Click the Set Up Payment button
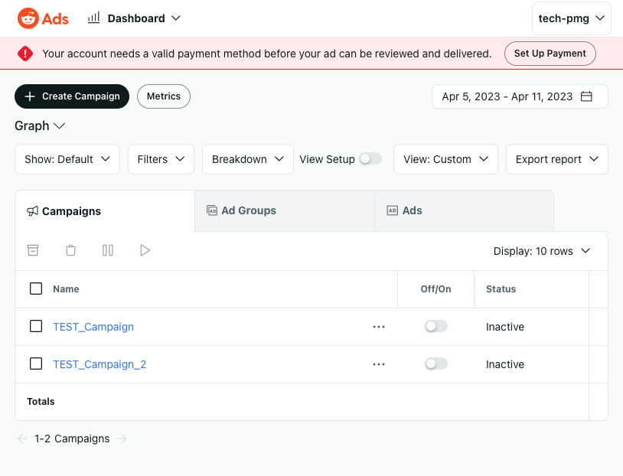The height and width of the screenshot is (476, 623). click(x=550, y=54)
